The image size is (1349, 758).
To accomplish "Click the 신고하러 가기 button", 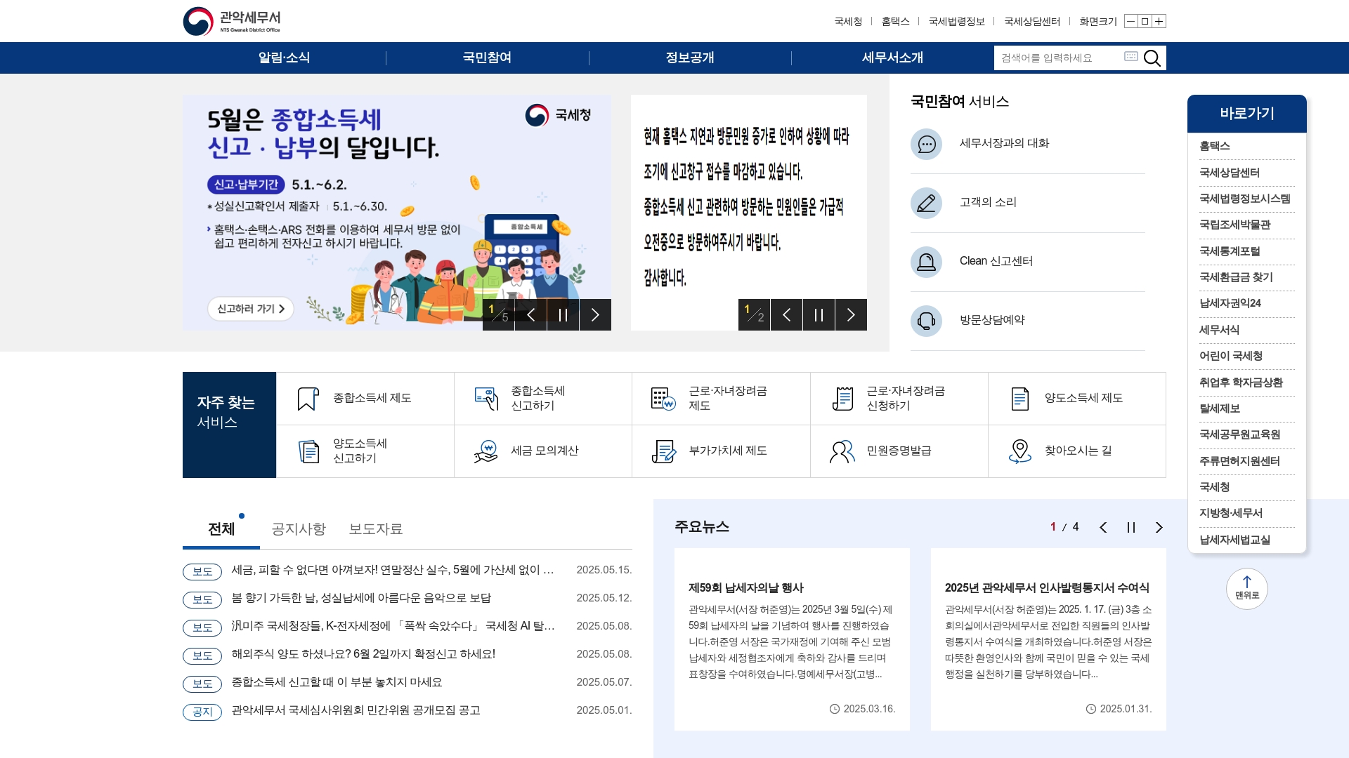I will [x=251, y=309].
